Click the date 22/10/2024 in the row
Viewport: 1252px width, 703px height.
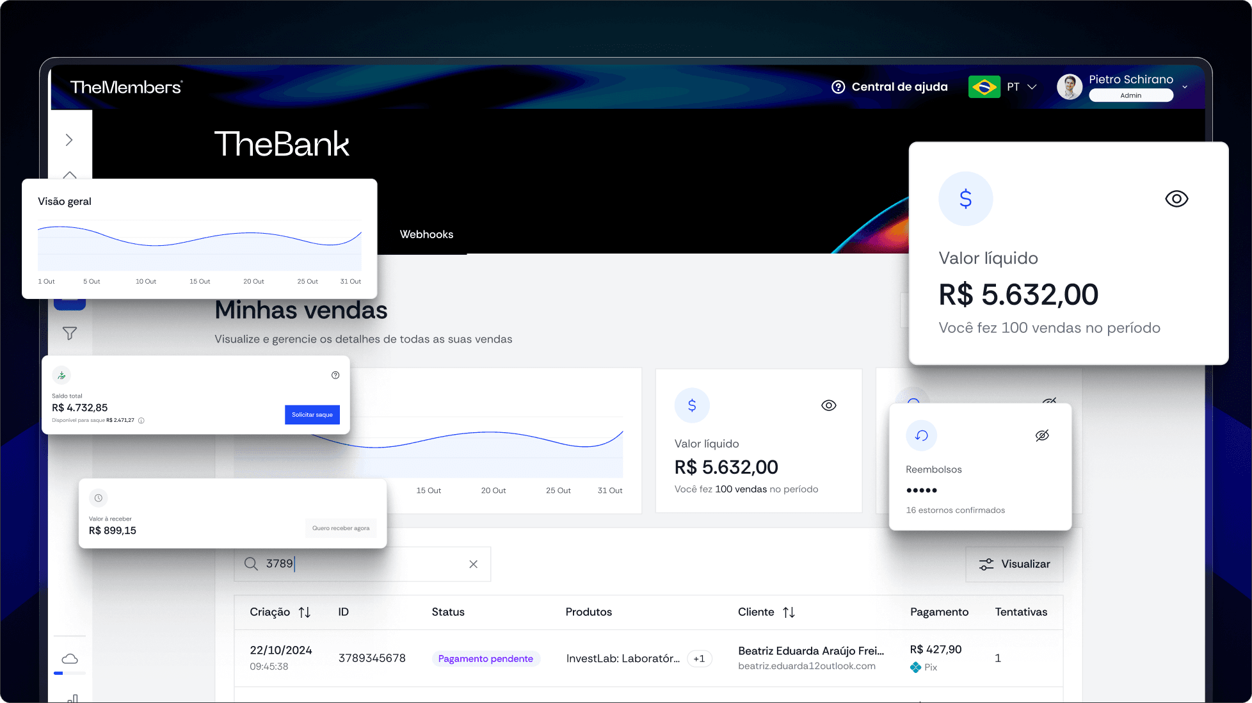[x=281, y=650]
